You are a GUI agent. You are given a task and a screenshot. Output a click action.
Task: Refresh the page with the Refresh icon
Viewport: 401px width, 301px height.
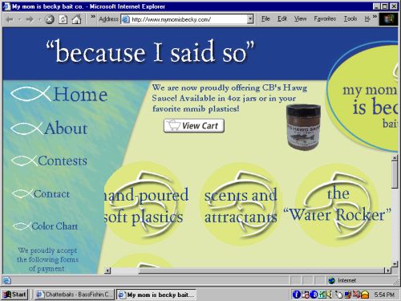click(x=63, y=19)
